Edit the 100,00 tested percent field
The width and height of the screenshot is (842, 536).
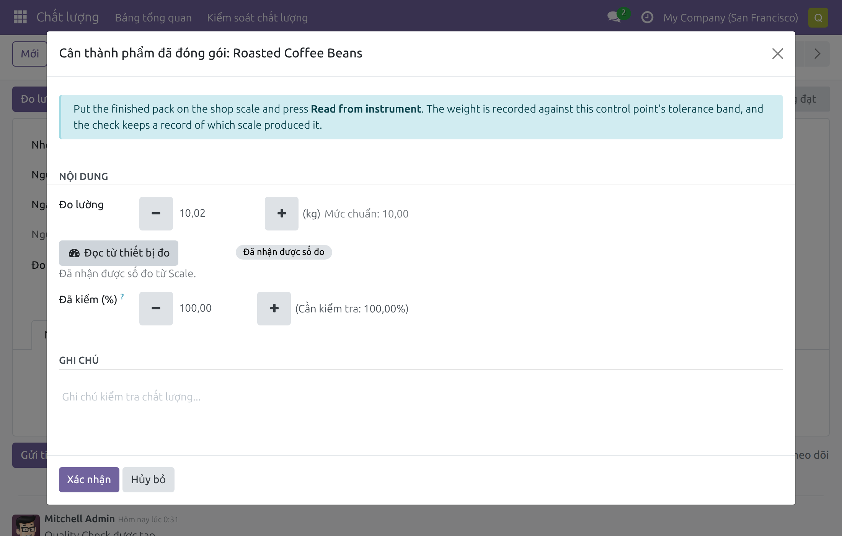[215, 308]
